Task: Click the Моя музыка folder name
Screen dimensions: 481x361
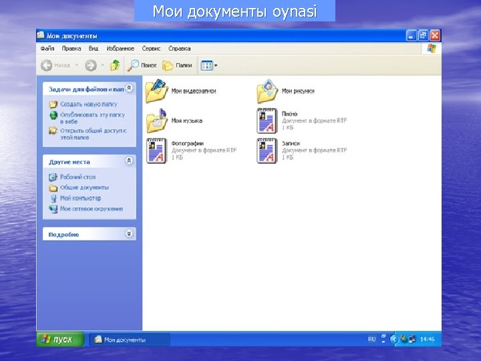Action: pyautogui.click(x=186, y=120)
